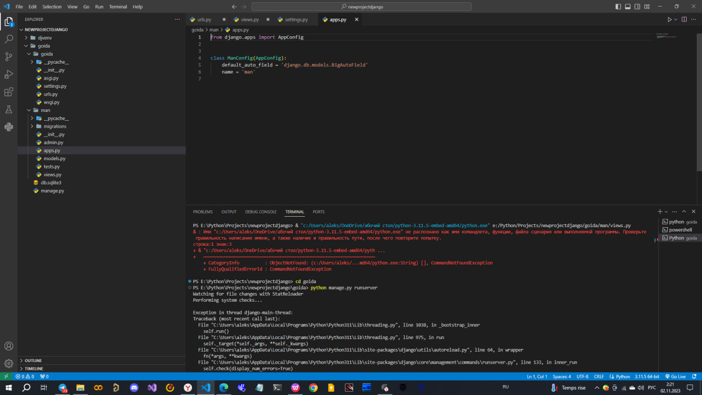This screenshot has height=395, width=702.
Task: Open notifications bell in status bar
Action: click(x=694, y=377)
